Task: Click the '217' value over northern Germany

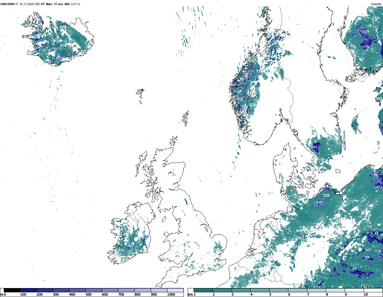Action: pyautogui.click(x=319, y=203)
